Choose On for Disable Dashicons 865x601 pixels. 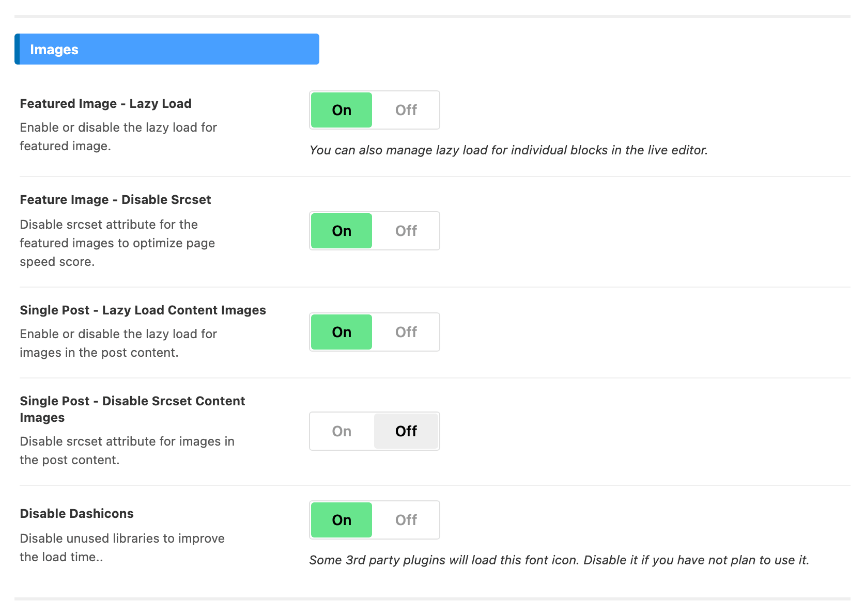[342, 520]
